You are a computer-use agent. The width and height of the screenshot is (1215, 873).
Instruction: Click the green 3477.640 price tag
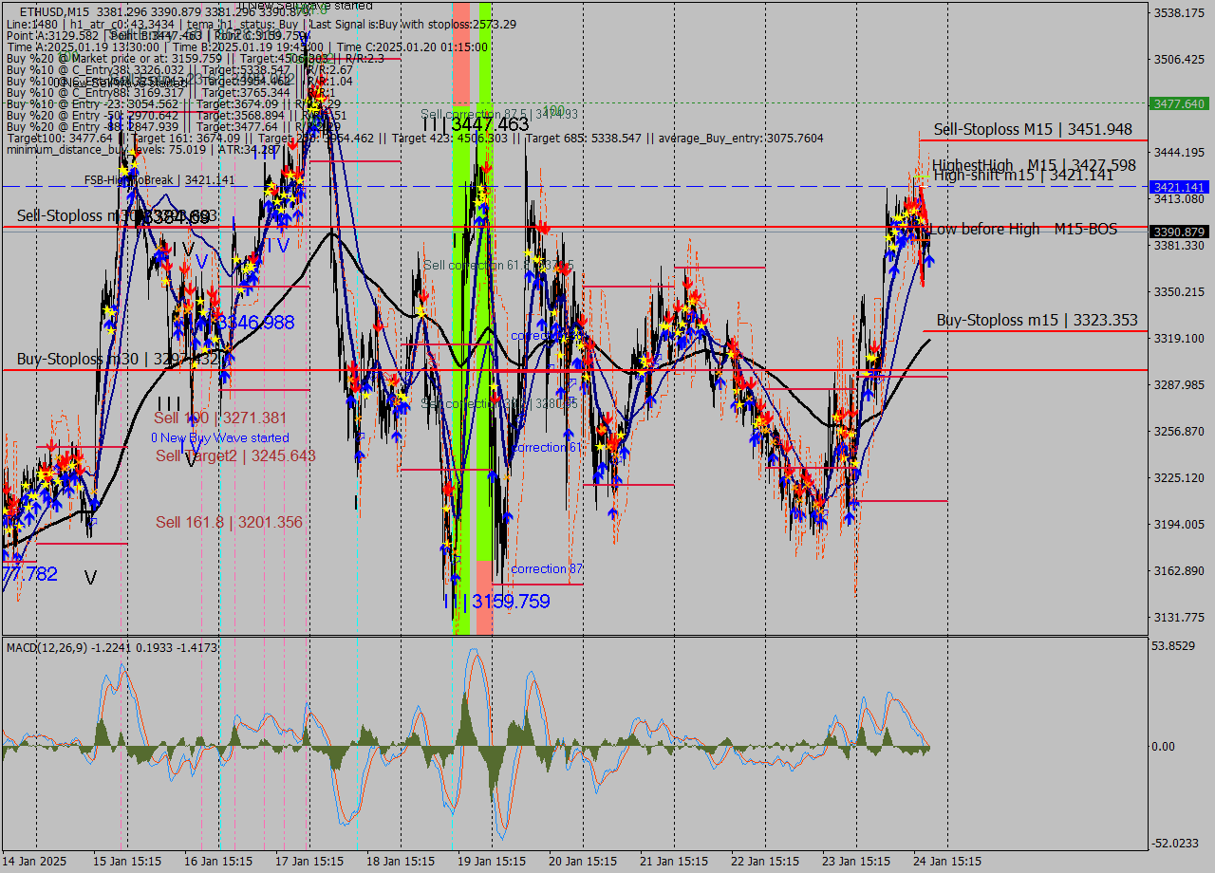click(1178, 103)
